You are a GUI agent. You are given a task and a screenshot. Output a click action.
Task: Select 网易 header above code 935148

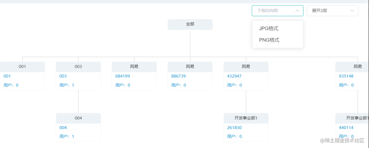click(x=352, y=67)
